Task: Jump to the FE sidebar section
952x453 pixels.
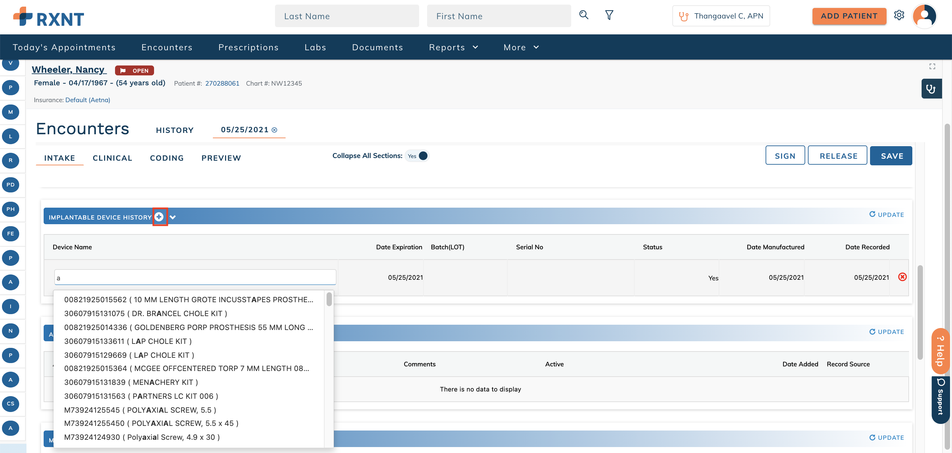Action: (x=10, y=233)
